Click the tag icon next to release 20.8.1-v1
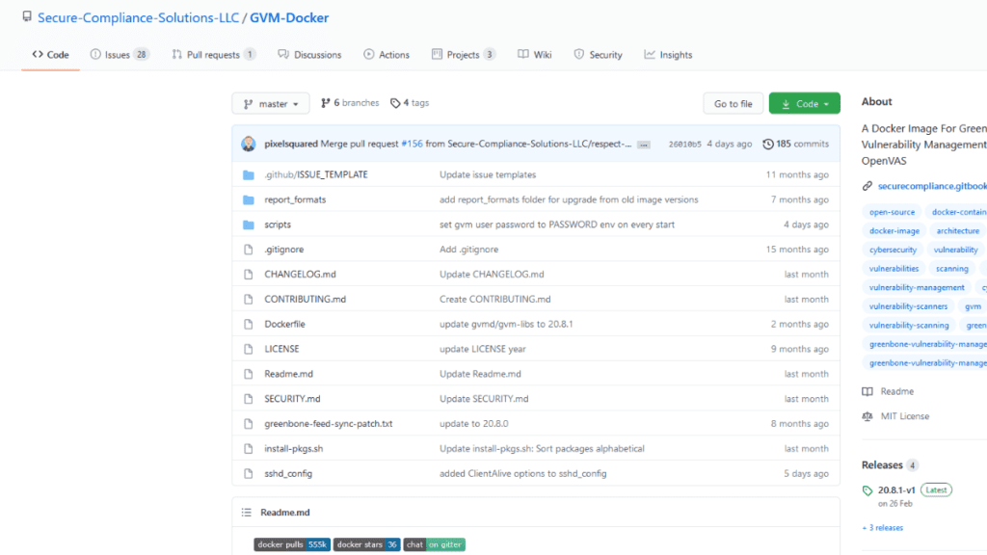This screenshot has height=555, width=987. [x=867, y=490]
